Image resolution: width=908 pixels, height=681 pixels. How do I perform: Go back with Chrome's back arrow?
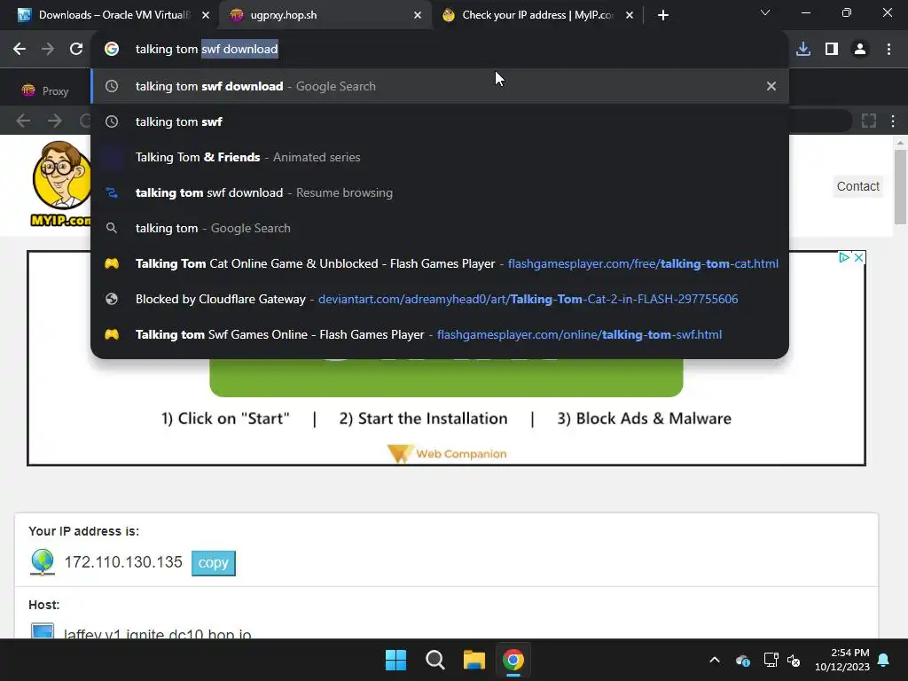point(20,50)
